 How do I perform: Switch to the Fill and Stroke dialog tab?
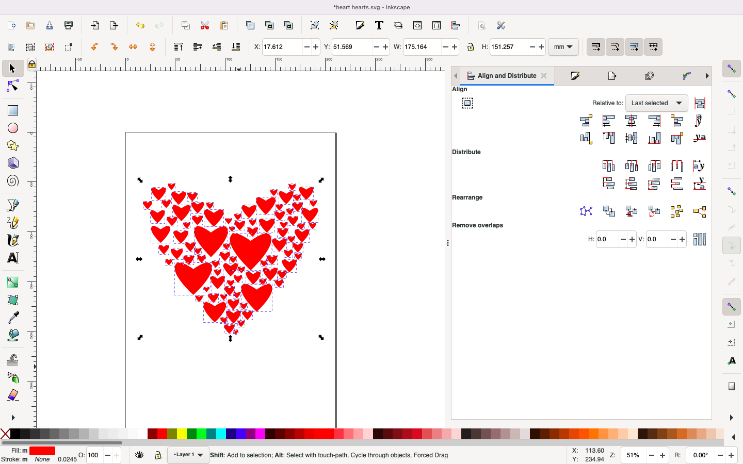(576, 76)
